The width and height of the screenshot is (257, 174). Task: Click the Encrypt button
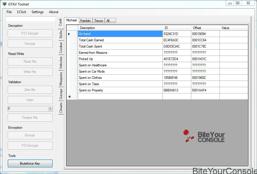30,135
